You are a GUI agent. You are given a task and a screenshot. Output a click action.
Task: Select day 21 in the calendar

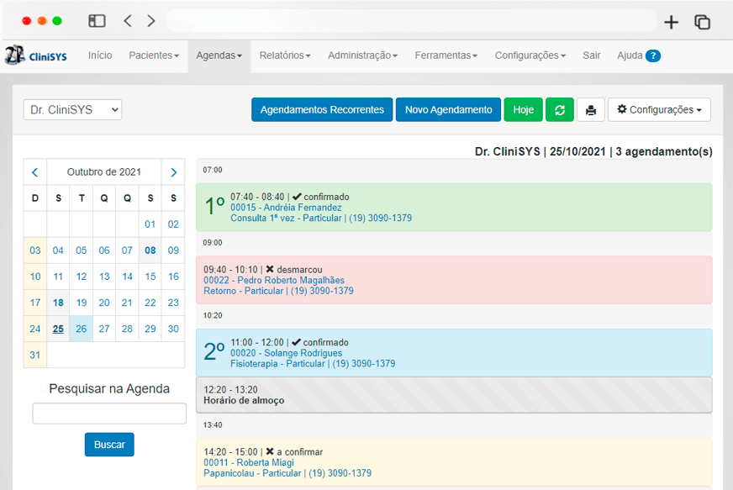[x=127, y=303]
